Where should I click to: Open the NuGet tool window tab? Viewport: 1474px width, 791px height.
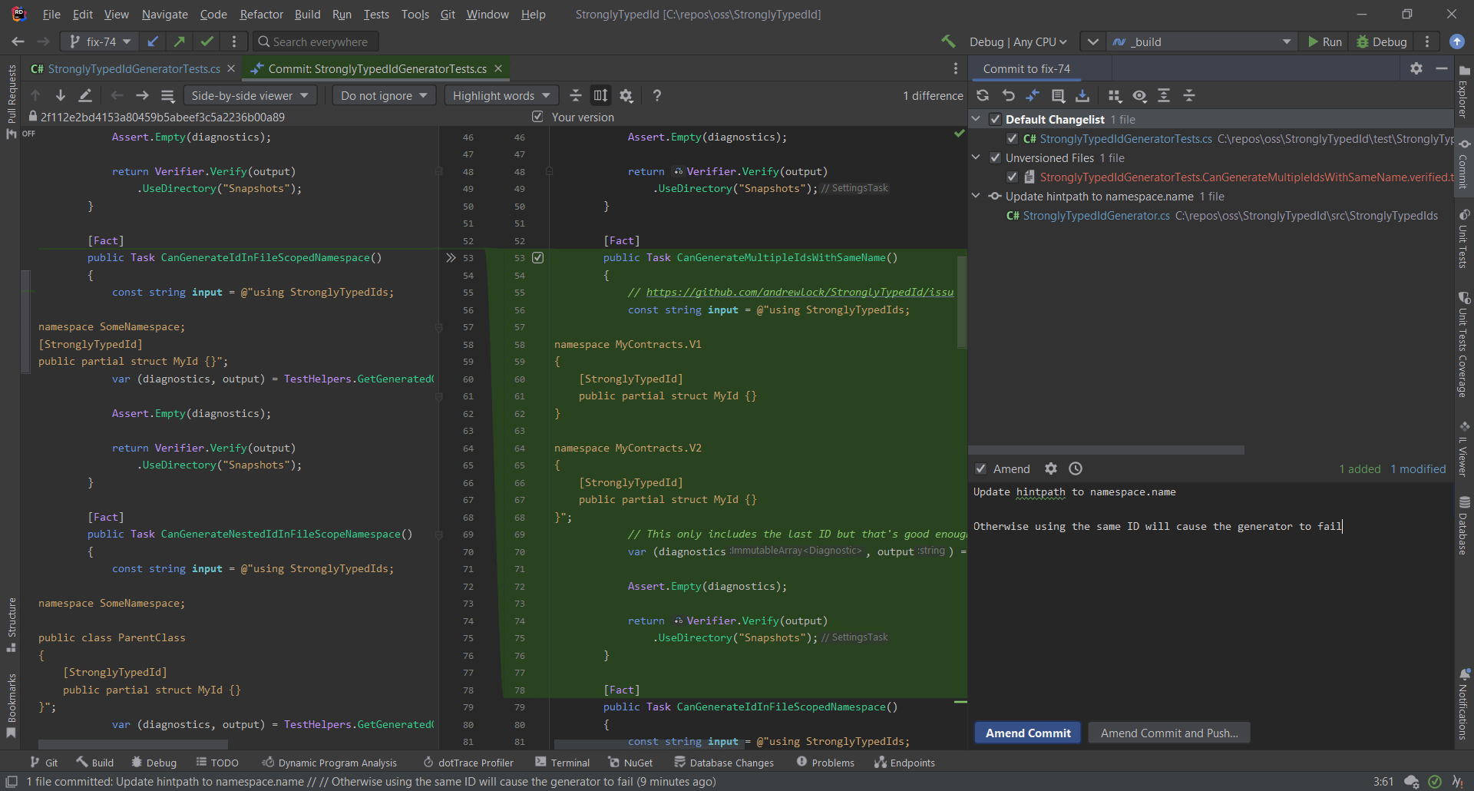click(630, 763)
